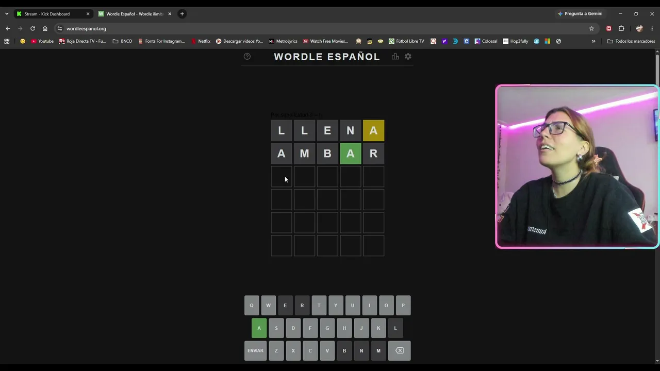This screenshot has width=660, height=371.
Task: Open the Watch Free Movies bookmark
Action: tap(326, 41)
